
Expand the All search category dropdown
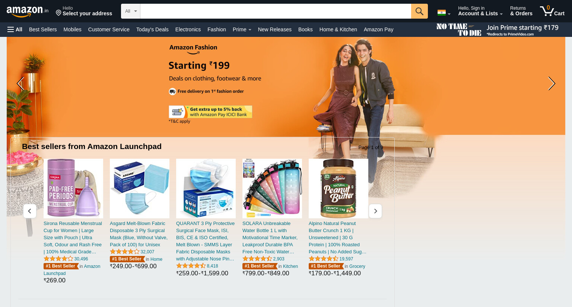coord(131,11)
